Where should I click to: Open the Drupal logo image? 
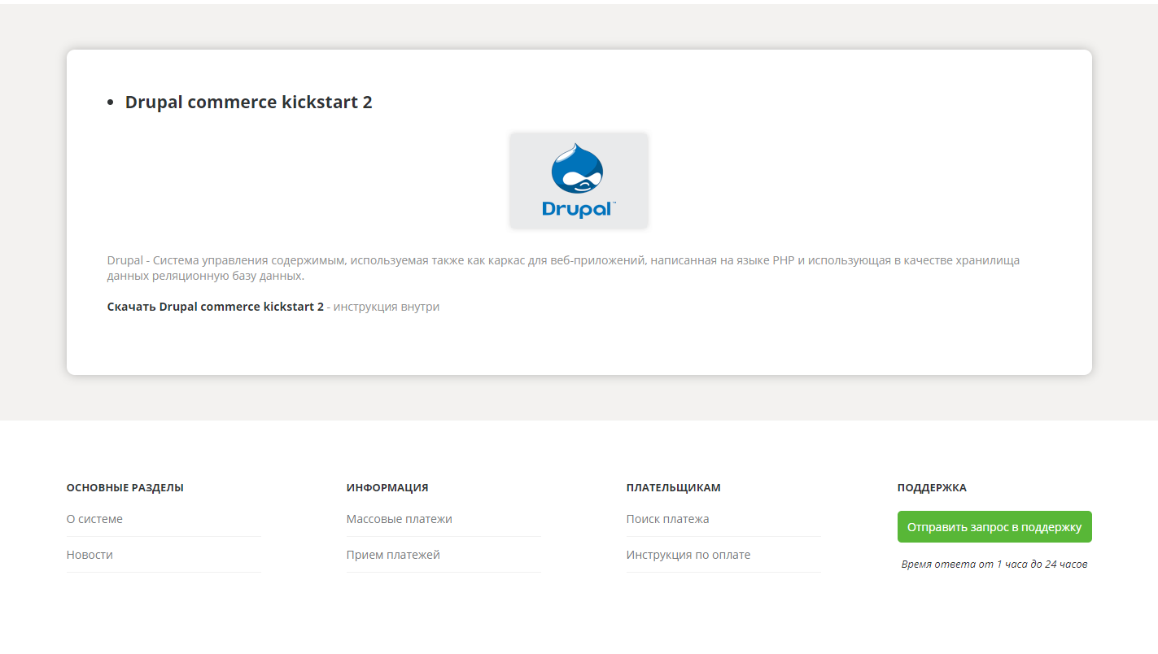578,179
